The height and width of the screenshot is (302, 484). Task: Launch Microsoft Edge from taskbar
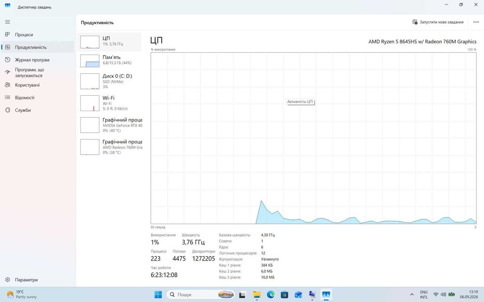[271, 295]
